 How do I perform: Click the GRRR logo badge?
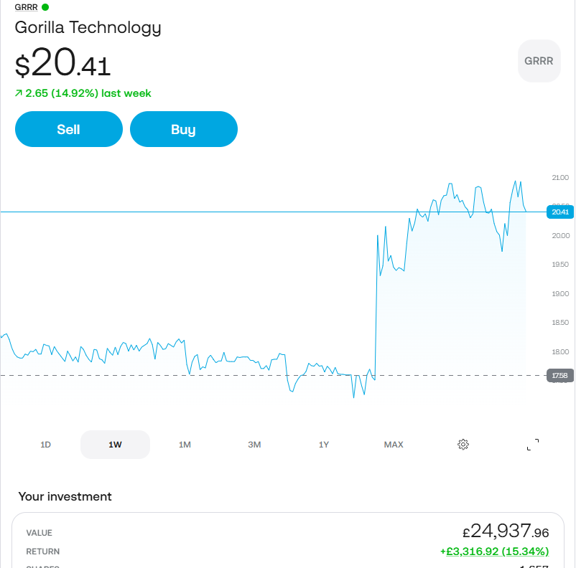[539, 61]
